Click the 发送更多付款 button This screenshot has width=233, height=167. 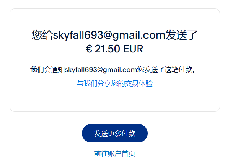pyautogui.click(x=114, y=133)
